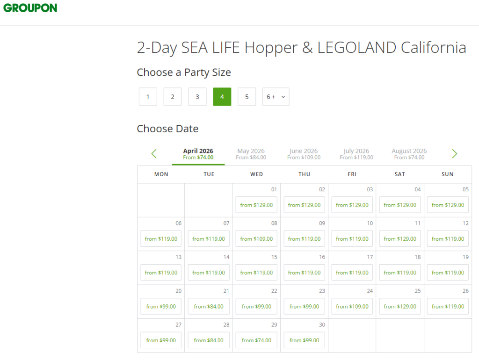The width and height of the screenshot is (479, 360).
Task: View the July 2026 month tab
Action: click(x=356, y=154)
